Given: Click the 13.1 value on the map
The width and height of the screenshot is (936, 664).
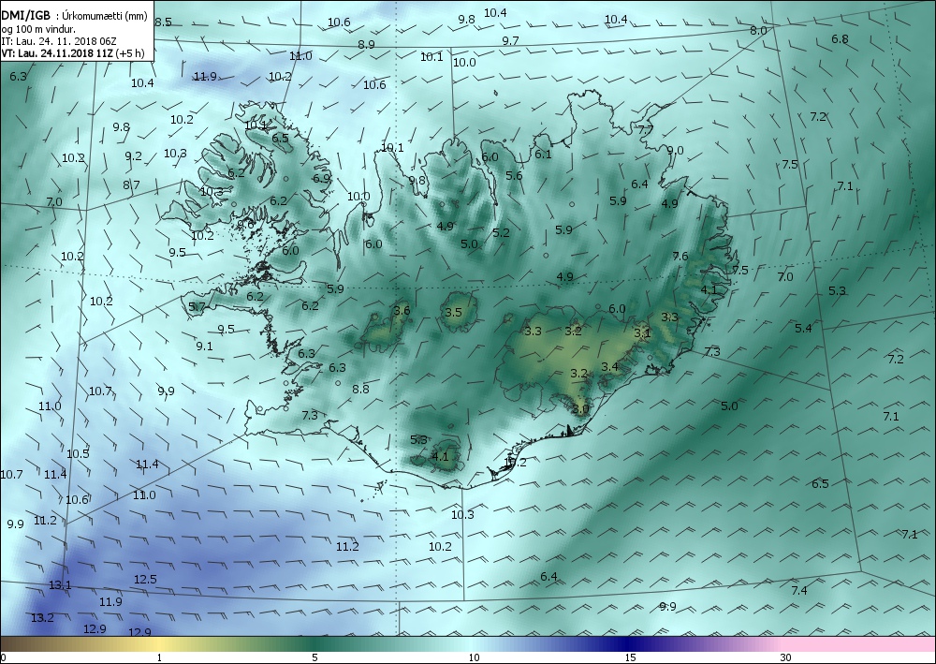Looking at the screenshot, I should [x=60, y=585].
